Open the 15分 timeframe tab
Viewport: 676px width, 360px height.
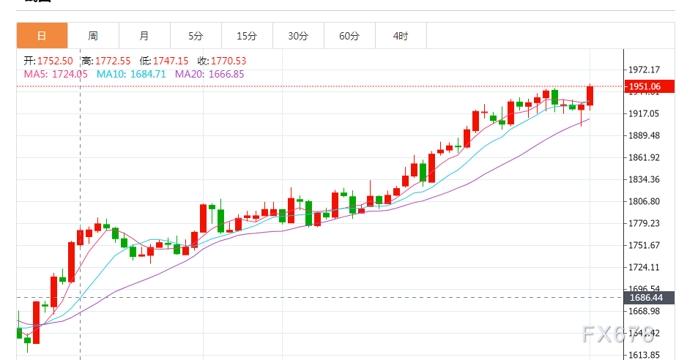click(247, 36)
